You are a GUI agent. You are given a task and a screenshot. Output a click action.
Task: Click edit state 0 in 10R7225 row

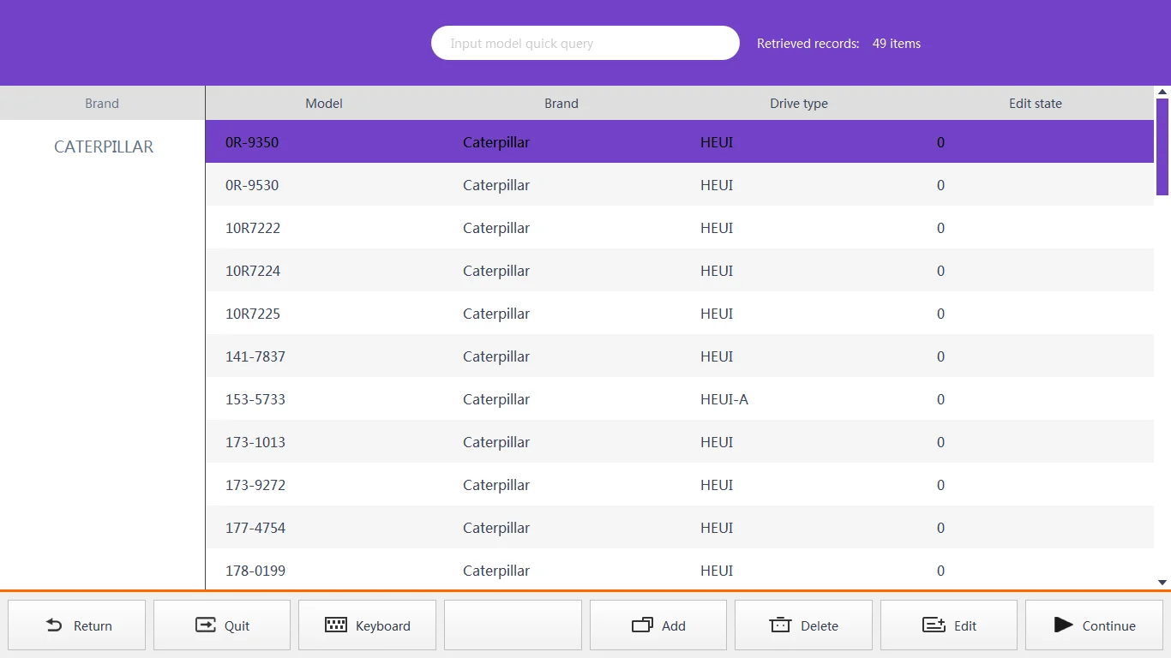point(940,314)
